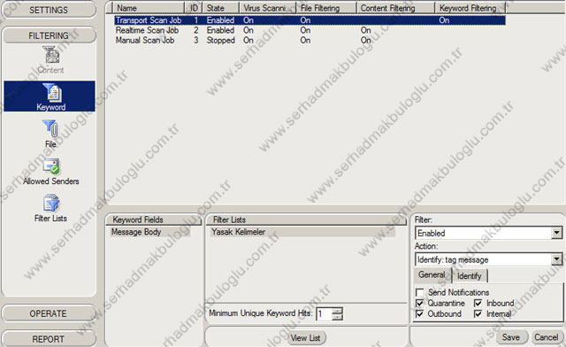Screen dimensions: 566x347
Task: Toggle Send Notifications checkbox
Action: pos(420,292)
